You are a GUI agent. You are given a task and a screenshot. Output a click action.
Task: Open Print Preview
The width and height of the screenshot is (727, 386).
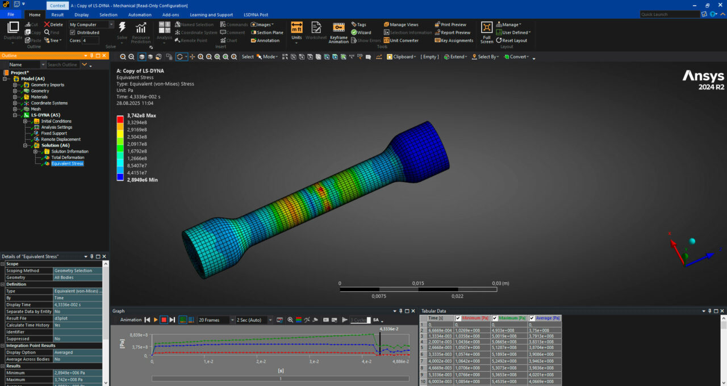450,24
